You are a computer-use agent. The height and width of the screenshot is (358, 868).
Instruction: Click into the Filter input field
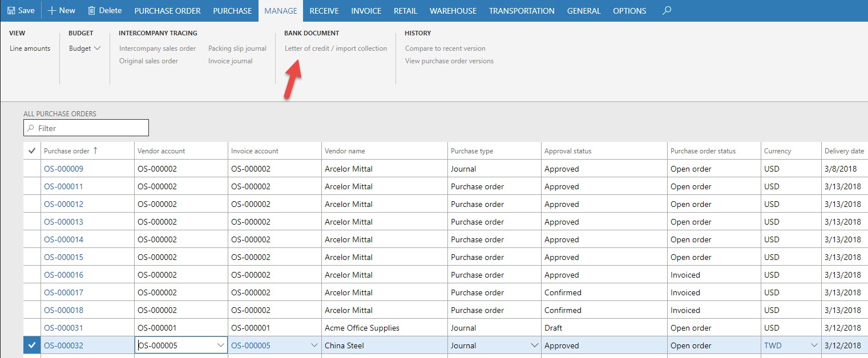pyautogui.click(x=91, y=128)
